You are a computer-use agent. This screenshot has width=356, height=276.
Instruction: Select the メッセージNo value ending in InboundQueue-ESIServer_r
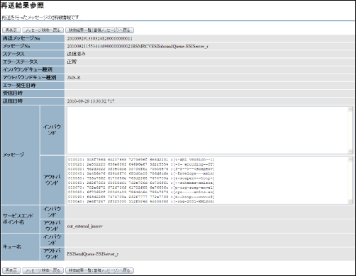click(x=138, y=46)
